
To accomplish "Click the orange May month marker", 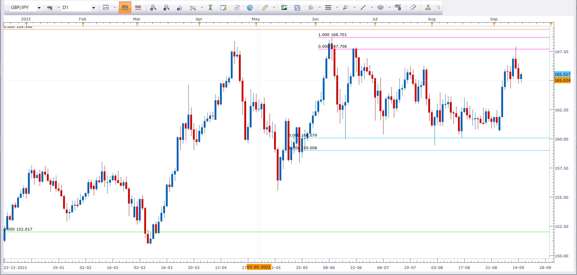I will pyautogui.click(x=256, y=24).
